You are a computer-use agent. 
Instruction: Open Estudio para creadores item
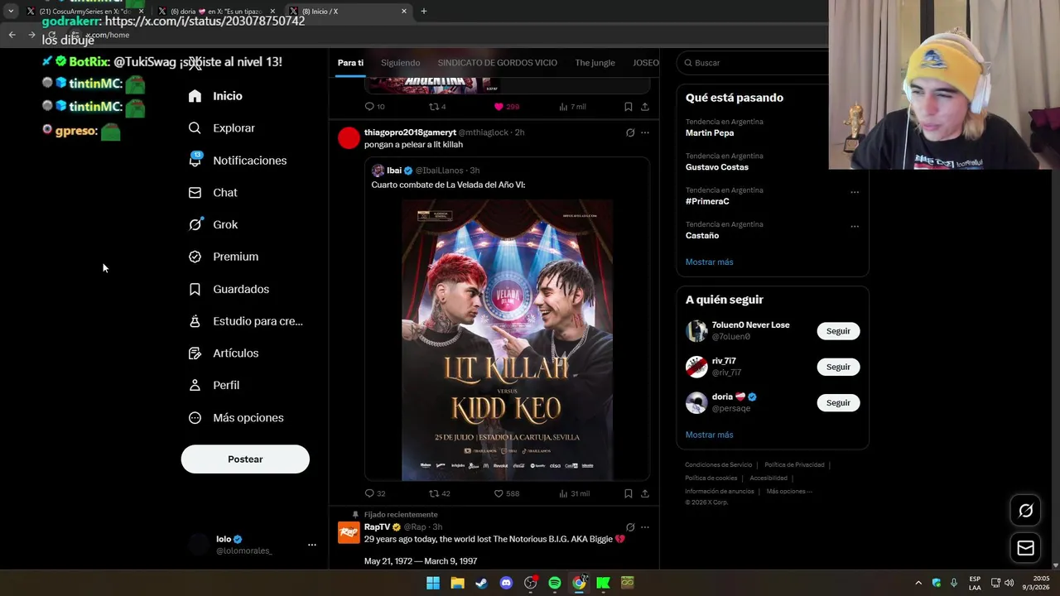(x=245, y=321)
